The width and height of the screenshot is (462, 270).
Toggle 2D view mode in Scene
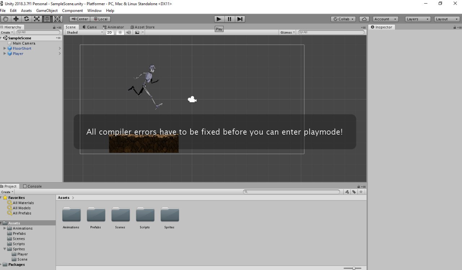110,32
